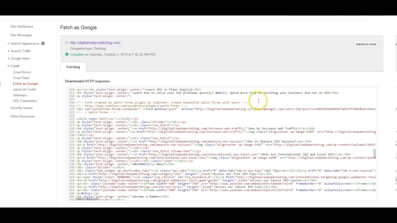Image resolution: width=397 pixels, height=223 pixels.
Task: Click the Submit to index button
Action: coord(366,44)
